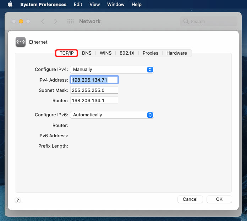This screenshot has height=221, width=247.
Task: Switch to the 802.1X tab
Action: point(127,53)
